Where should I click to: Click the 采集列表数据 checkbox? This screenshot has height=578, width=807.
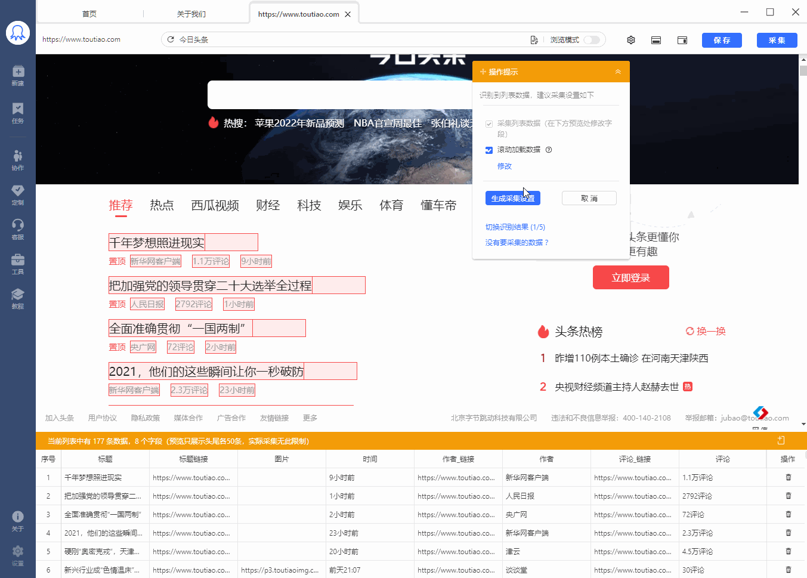(x=489, y=123)
